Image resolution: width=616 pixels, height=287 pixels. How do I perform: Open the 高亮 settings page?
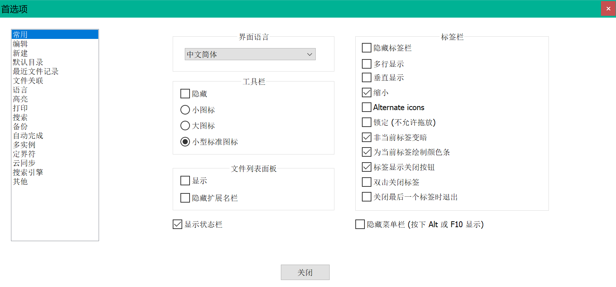pyautogui.click(x=20, y=98)
